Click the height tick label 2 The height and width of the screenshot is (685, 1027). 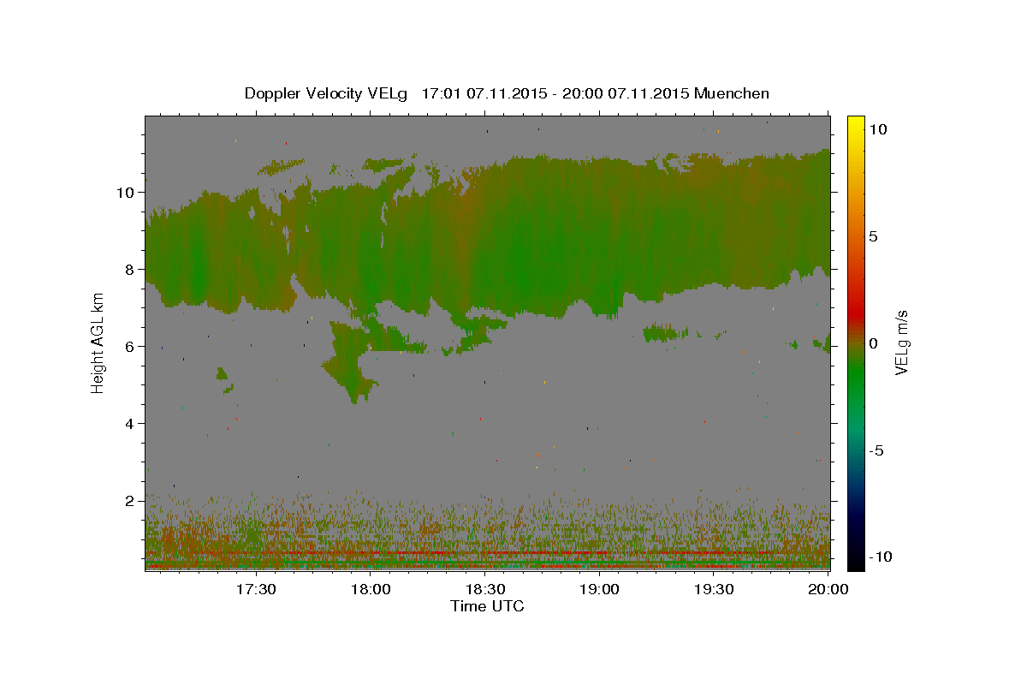[x=128, y=501]
